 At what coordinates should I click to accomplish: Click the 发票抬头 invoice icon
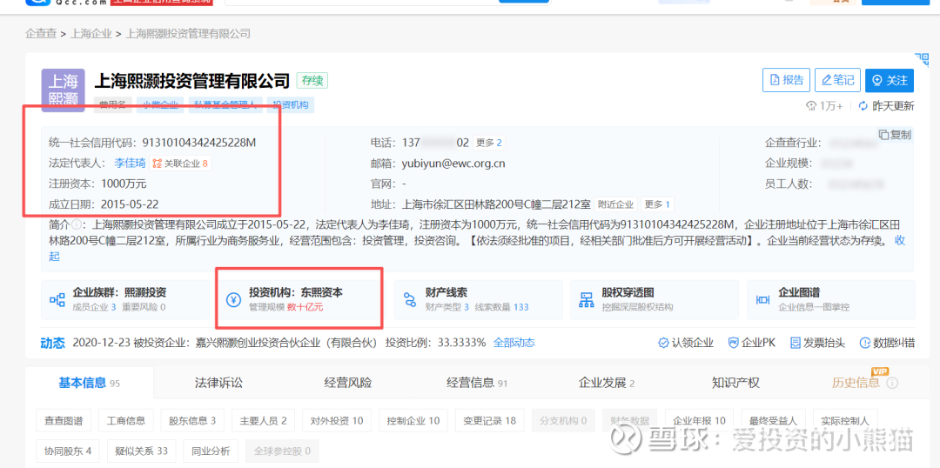[796, 343]
